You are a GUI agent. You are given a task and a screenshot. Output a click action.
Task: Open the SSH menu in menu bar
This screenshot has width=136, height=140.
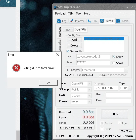[x=71, y=13]
